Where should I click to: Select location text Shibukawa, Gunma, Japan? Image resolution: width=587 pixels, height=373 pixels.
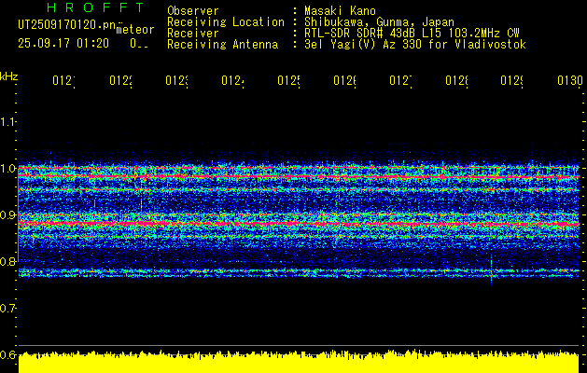(x=379, y=22)
